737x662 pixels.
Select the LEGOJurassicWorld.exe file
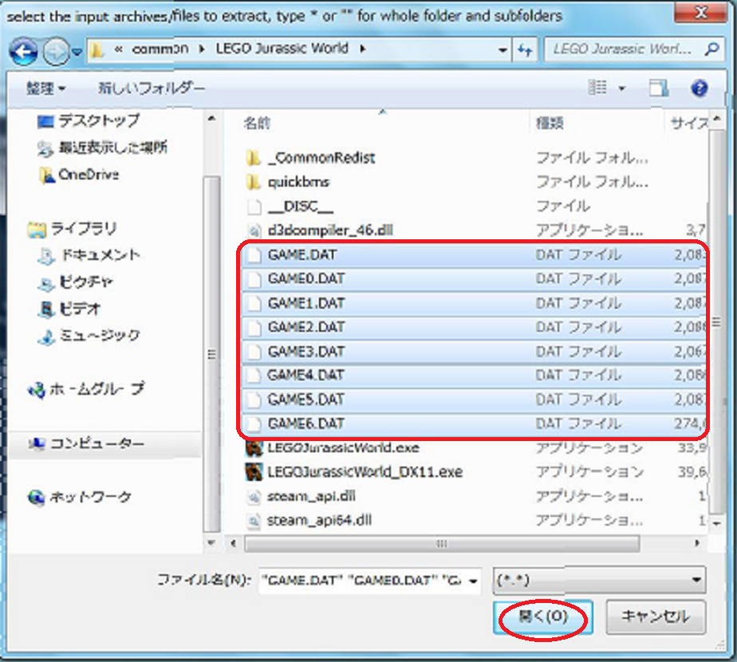(474, 447)
